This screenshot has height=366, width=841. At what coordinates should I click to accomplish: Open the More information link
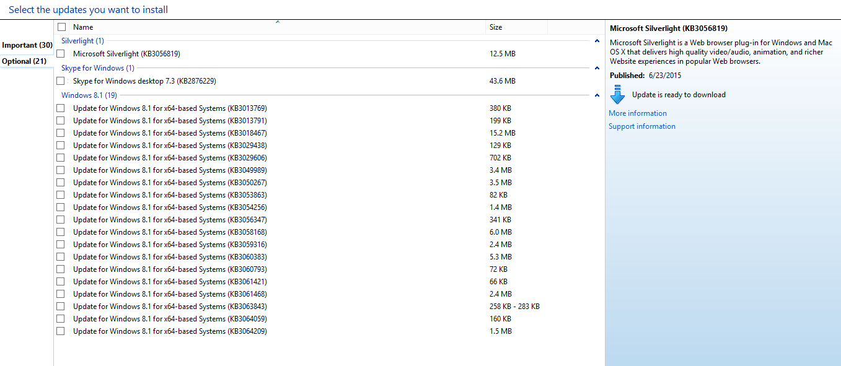point(638,113)
